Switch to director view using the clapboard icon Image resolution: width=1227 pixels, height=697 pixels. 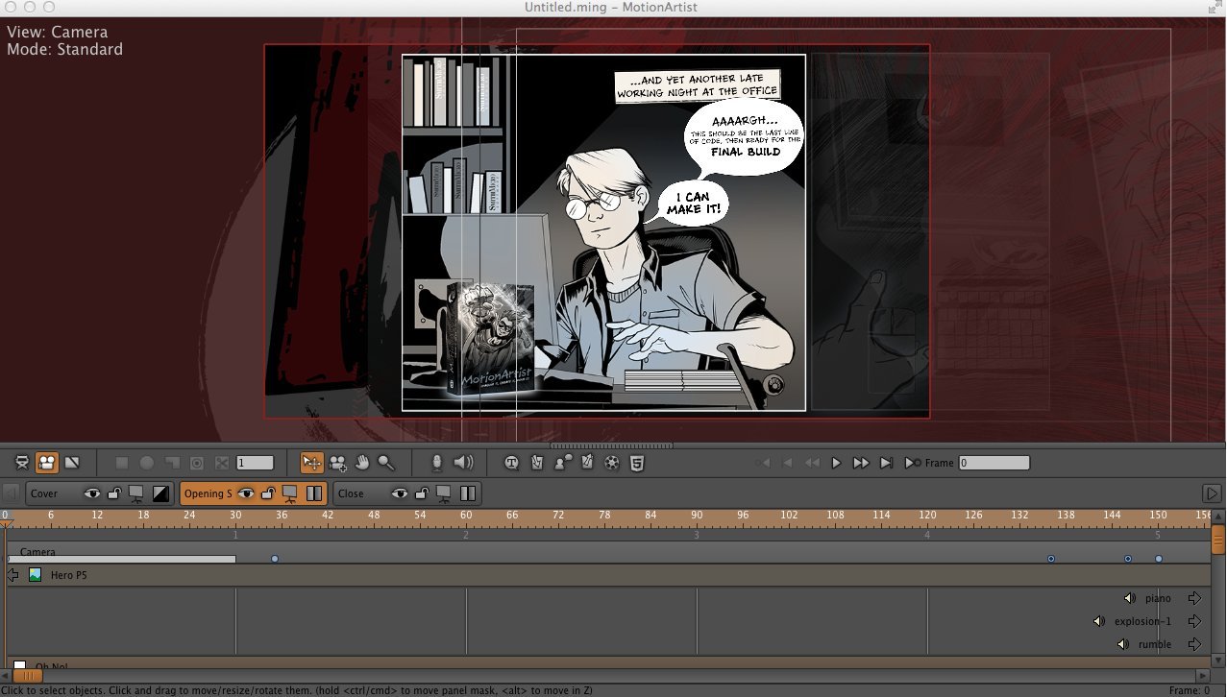pyautogui.click(x=22, y=463)
